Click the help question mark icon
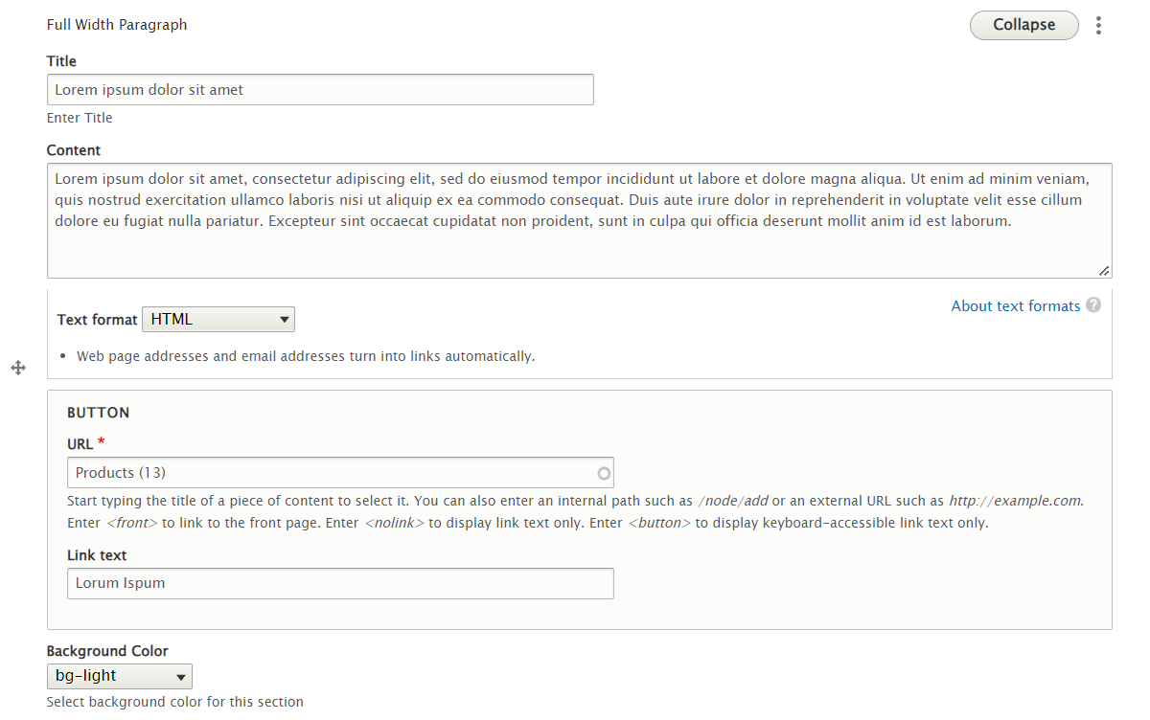This screenshot has width=1150, height=720. pos(1093,305)
